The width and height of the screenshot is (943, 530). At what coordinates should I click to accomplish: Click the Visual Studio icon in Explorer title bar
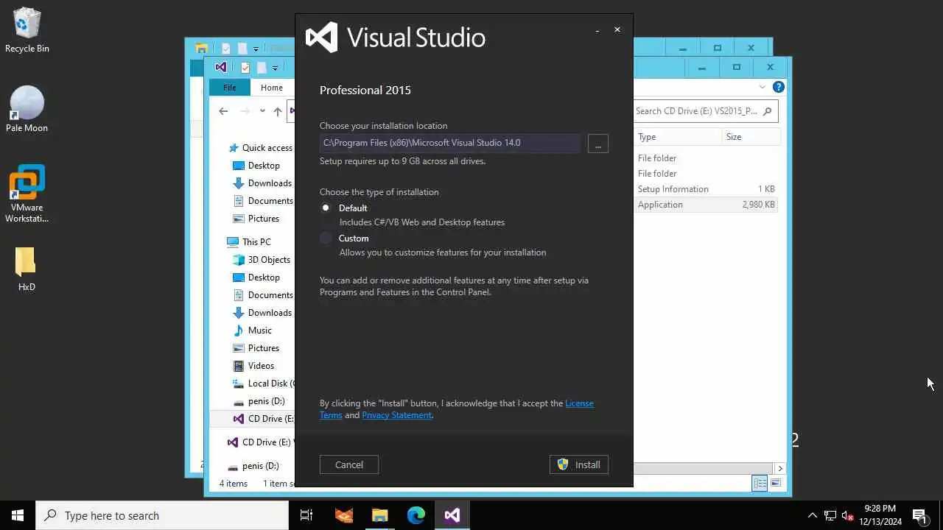click(x=220, y=67)
